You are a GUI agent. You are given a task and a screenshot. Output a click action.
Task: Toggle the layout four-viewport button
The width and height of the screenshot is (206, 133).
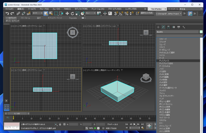(x=7, y=107)
